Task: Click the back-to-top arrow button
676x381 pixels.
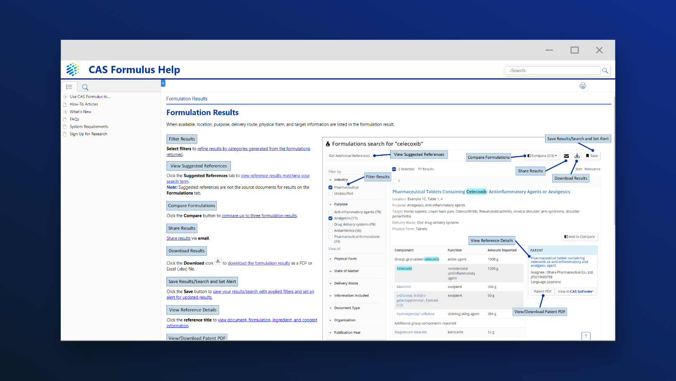Action: click(586, 336)
